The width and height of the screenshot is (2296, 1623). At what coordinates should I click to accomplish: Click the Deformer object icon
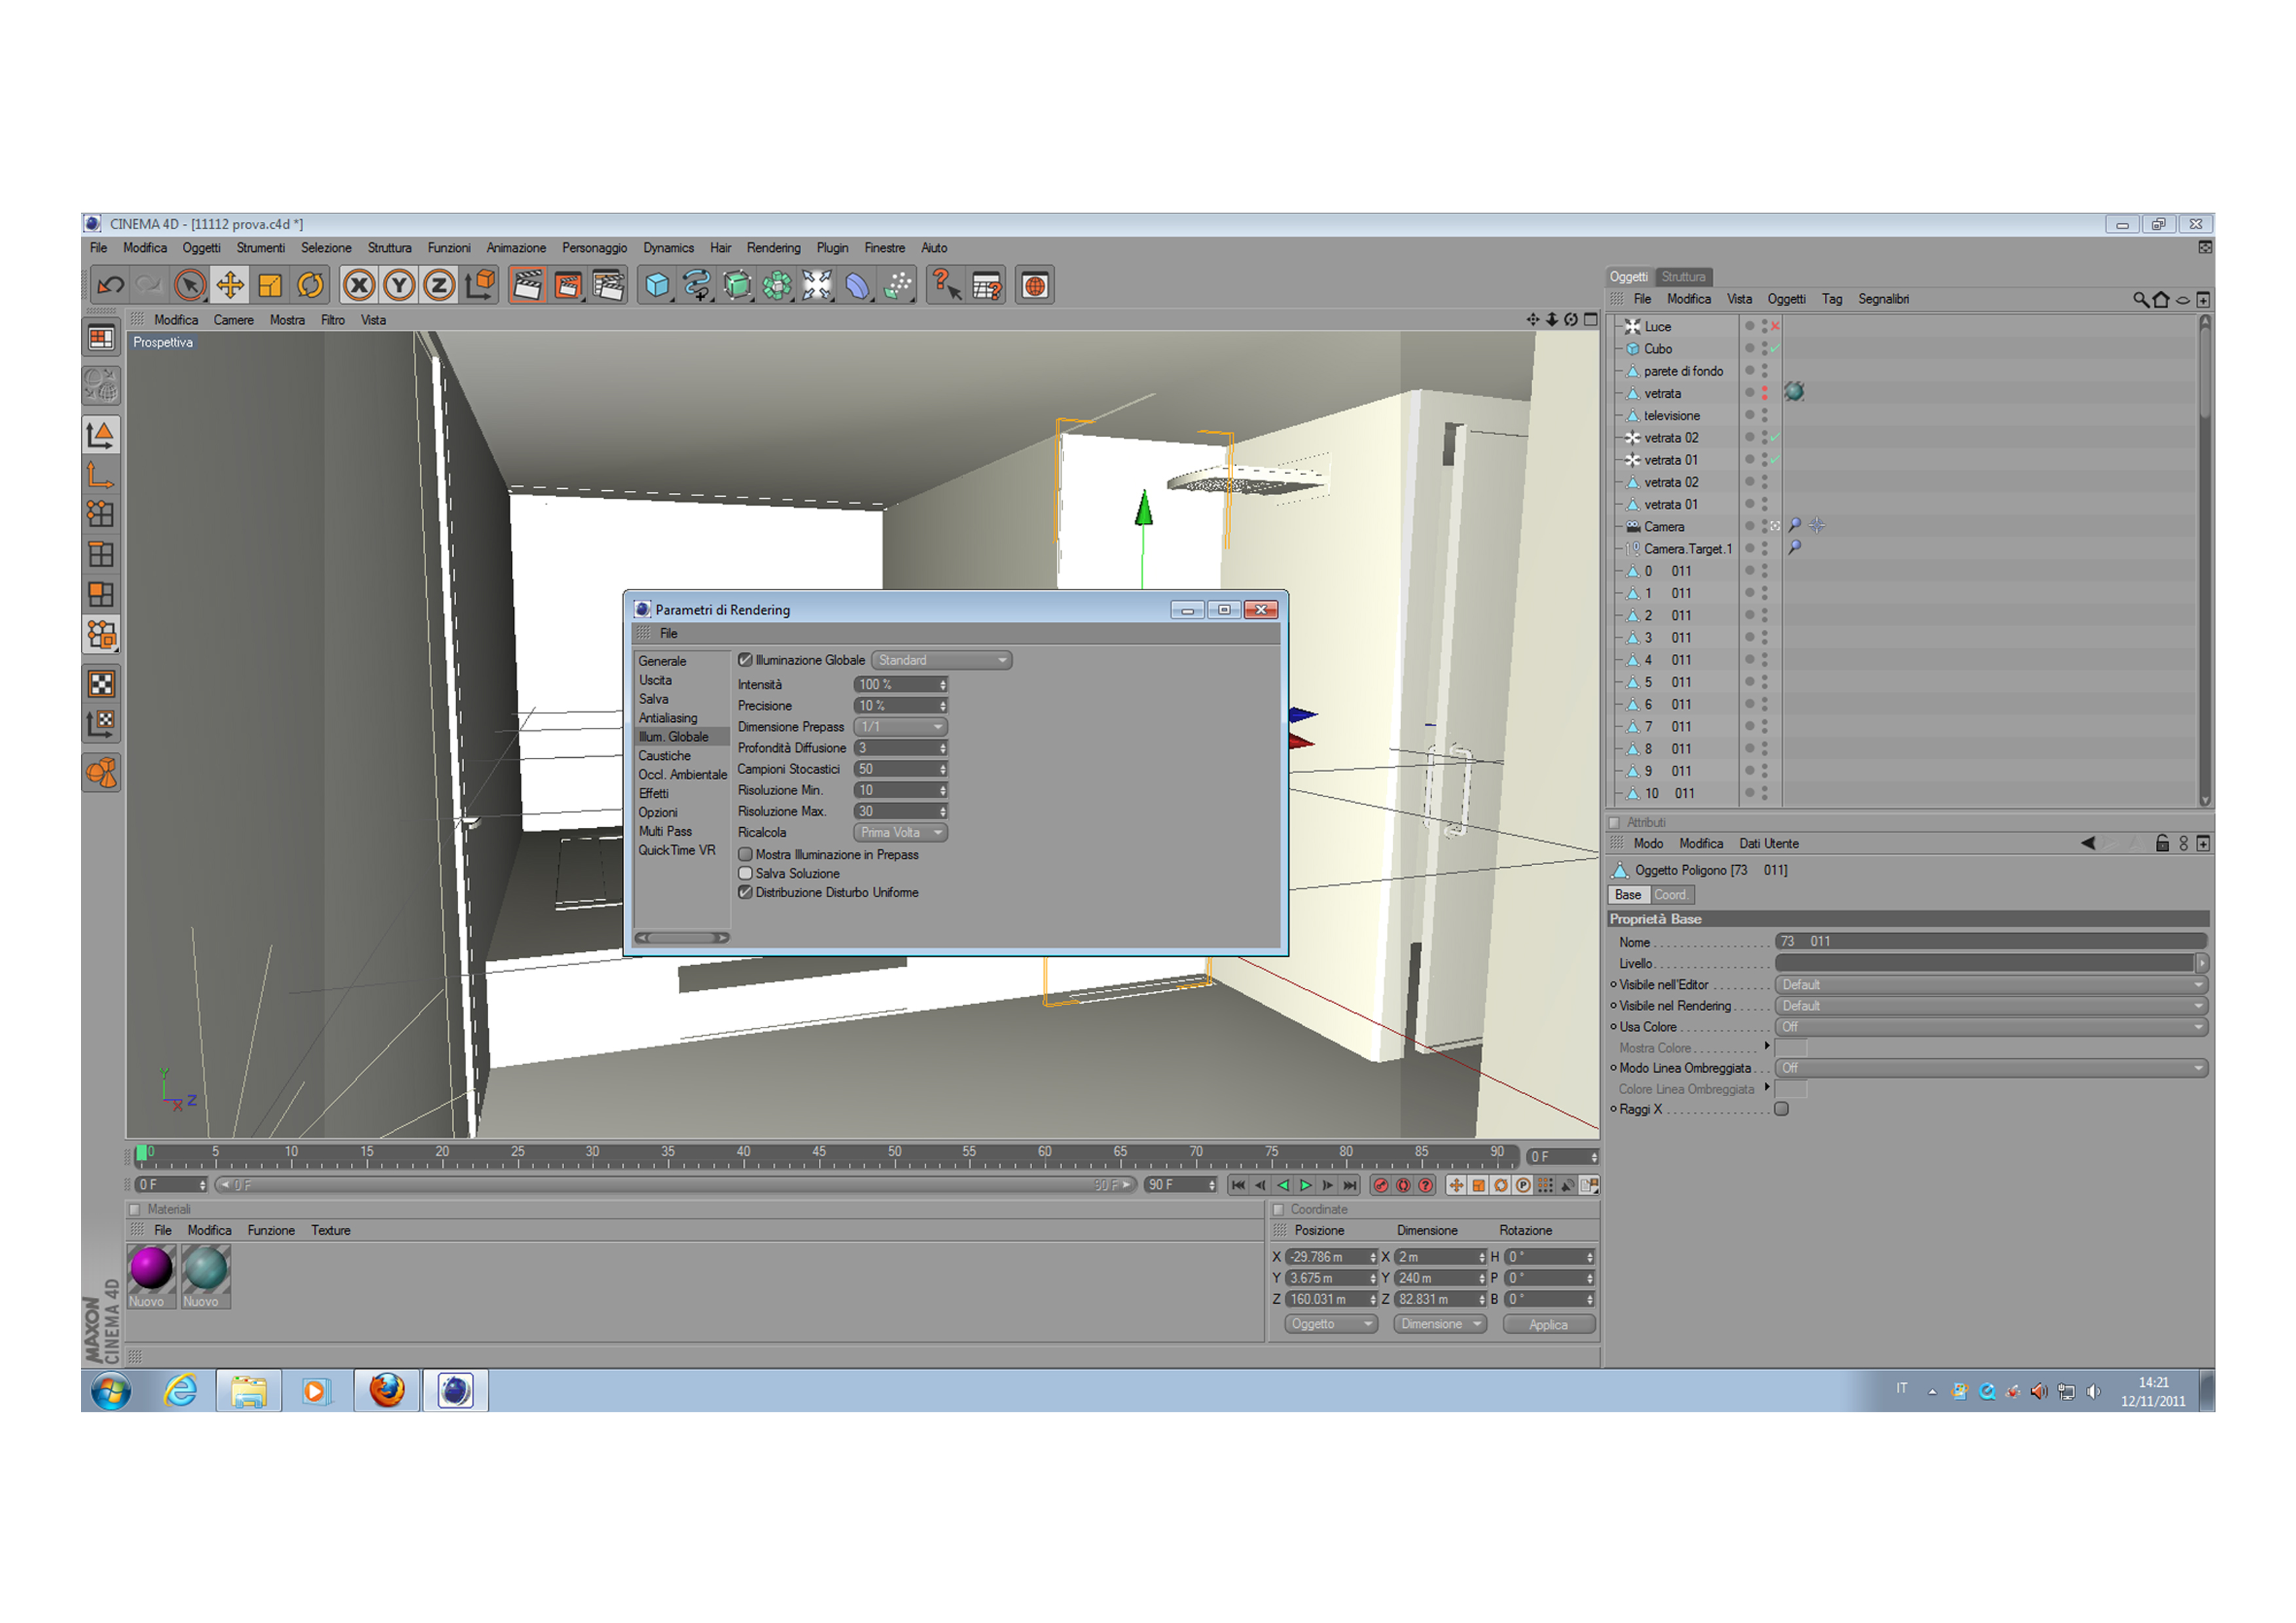[x=858, y=286]
